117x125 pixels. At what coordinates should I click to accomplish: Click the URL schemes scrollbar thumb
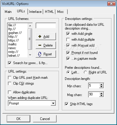coord(30,39)
